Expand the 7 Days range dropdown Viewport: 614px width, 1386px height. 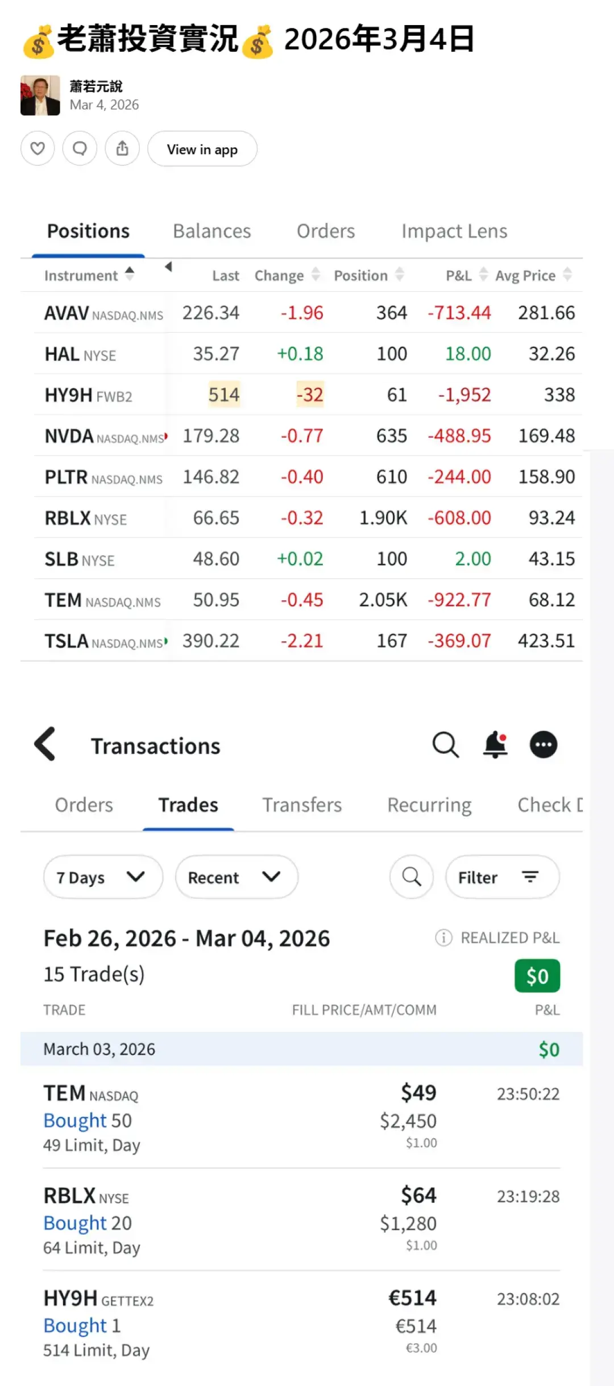click(x=103, y=877)
